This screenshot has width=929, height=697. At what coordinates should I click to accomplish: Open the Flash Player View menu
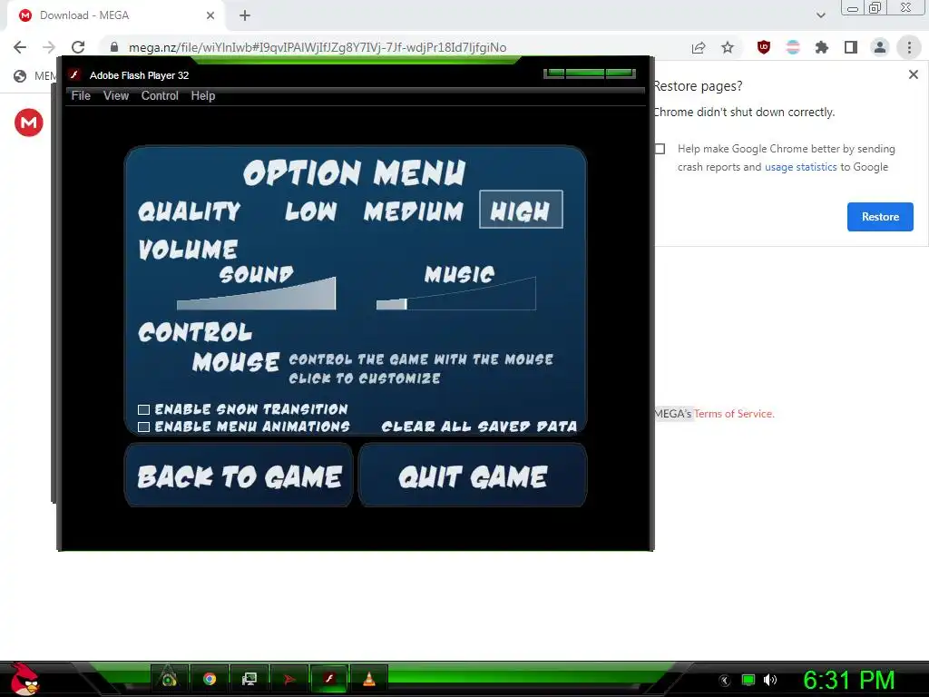[115, 96]
